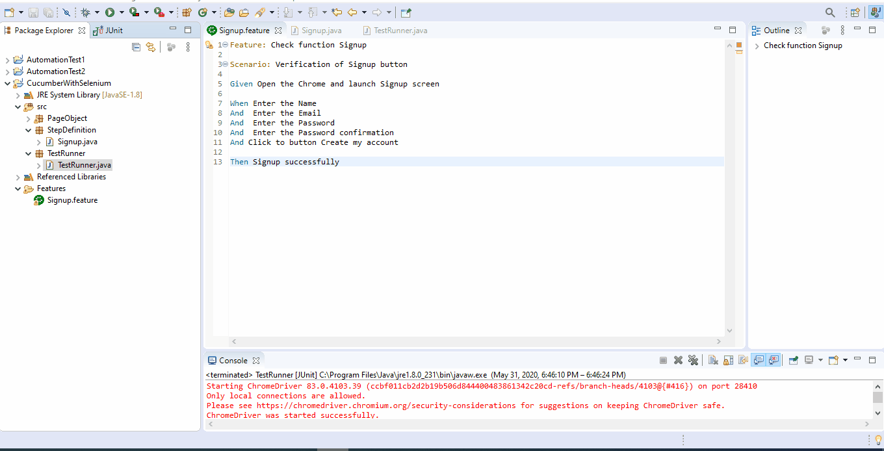The image size is (884, 451).
Task: Click the Coverage run icon
Action: pos(135,12)
